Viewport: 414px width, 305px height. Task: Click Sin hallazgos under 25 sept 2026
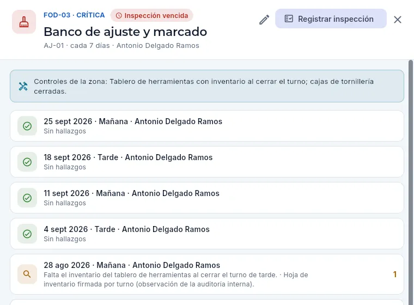65,131
